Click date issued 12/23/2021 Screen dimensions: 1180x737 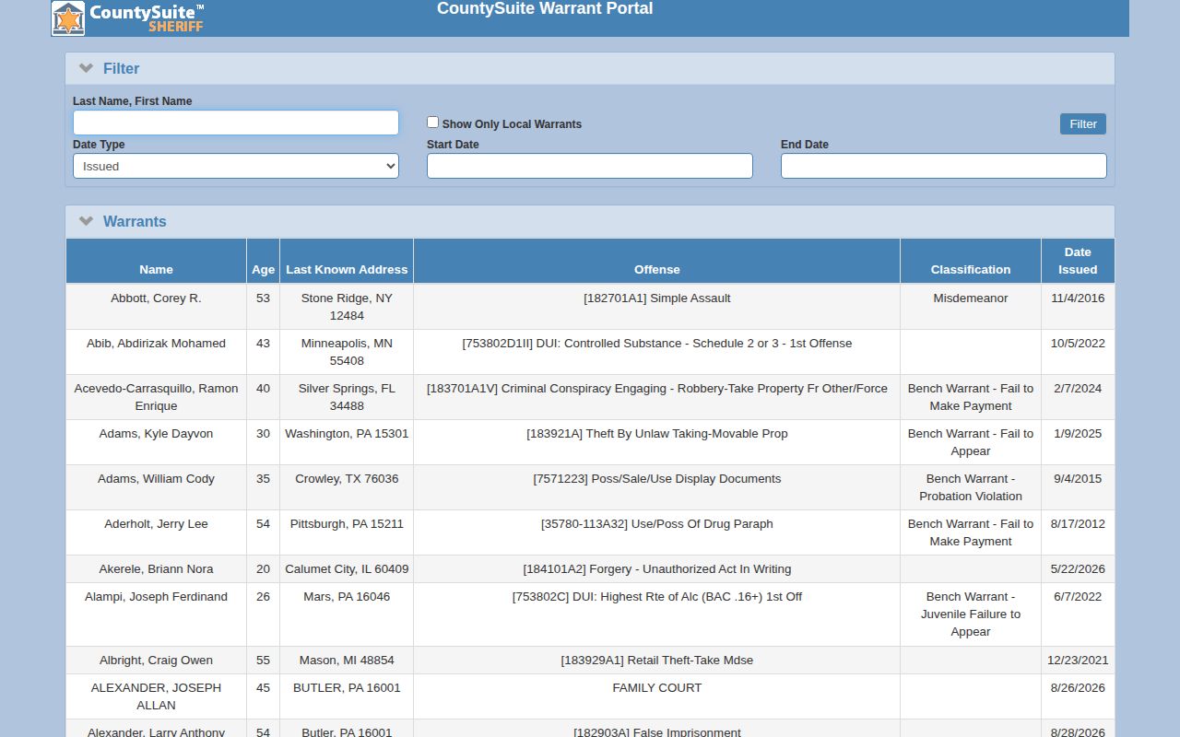[1078, 661]
